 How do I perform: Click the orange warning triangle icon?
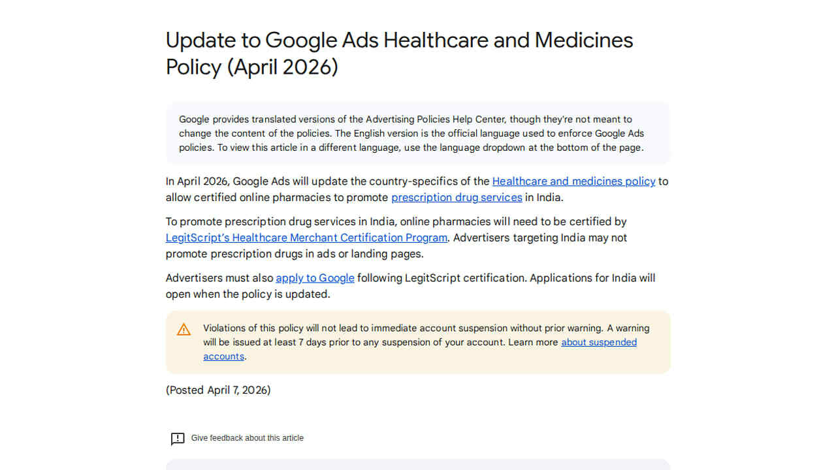[x=184, y=330]
